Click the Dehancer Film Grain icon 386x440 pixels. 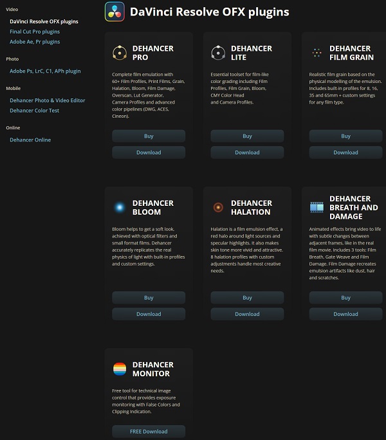tap(316, 53)
